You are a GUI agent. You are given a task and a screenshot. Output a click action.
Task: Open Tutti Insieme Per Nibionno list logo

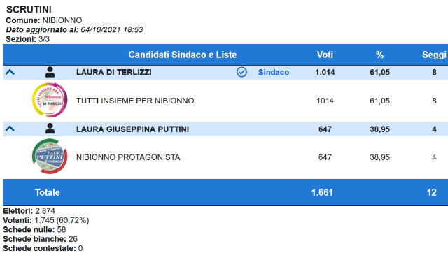coord(50,100)
